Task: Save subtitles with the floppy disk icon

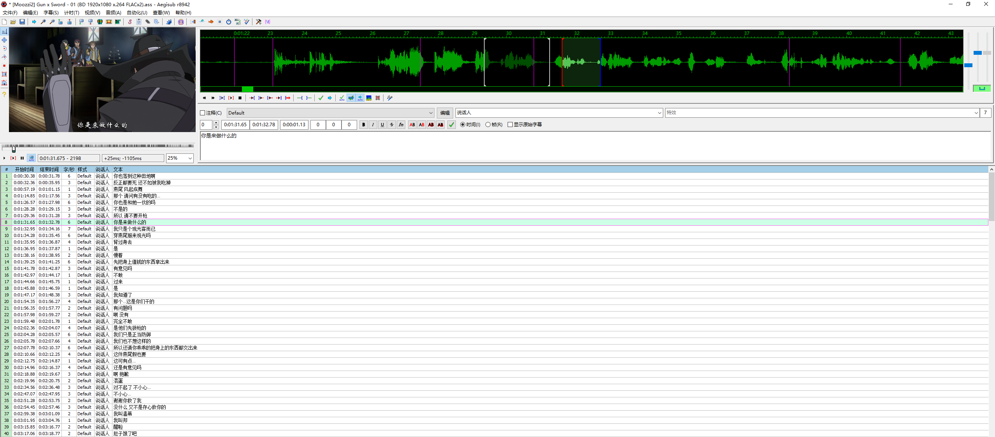Action: pos(22,22)
